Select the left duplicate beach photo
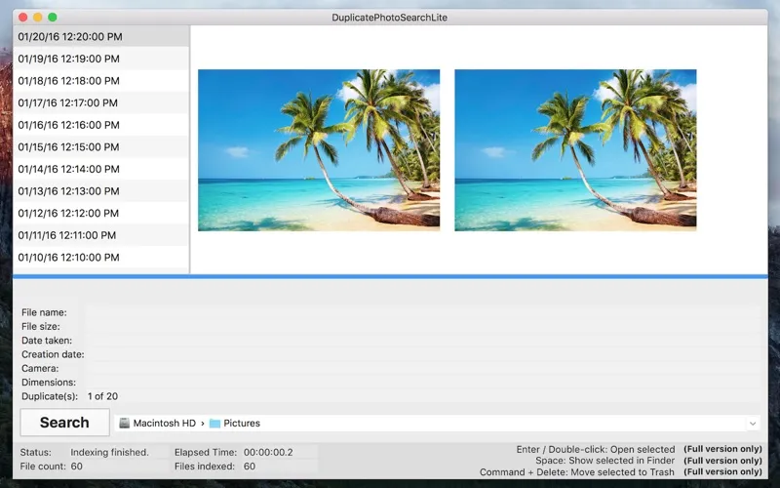The image size is (780, 488). tap(319, 150)
